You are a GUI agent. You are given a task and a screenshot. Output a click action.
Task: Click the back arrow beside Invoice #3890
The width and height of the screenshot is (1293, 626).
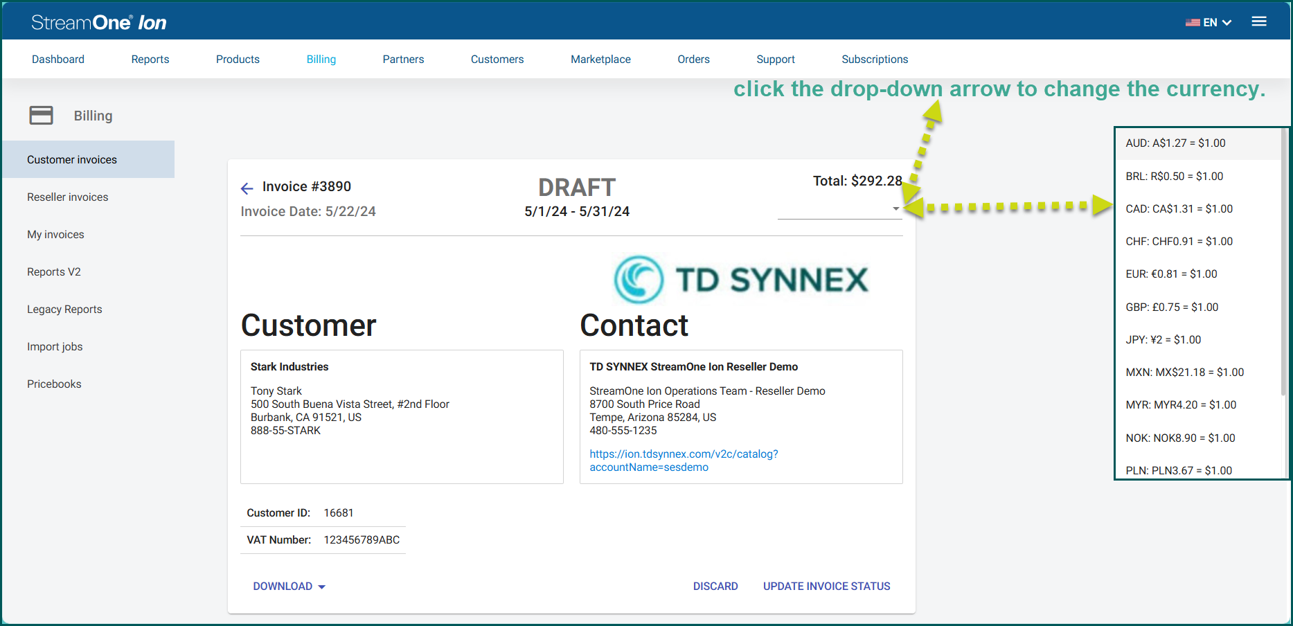tap(247, 188)
